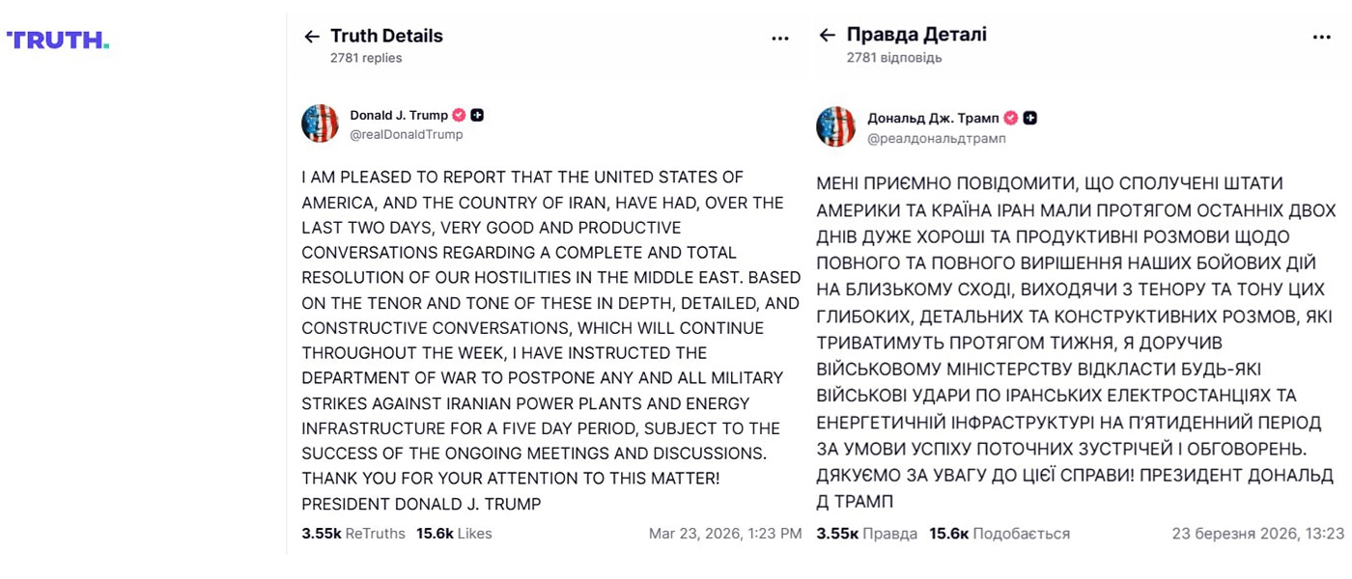Click the Дональд Дж. Трамп display name
The height and width of the screenshot is (579, 1352).
tap(933, 118)
